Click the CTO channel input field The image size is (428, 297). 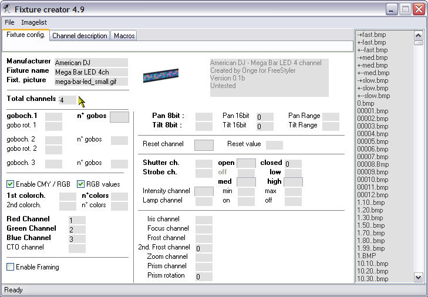coord(77,248)
